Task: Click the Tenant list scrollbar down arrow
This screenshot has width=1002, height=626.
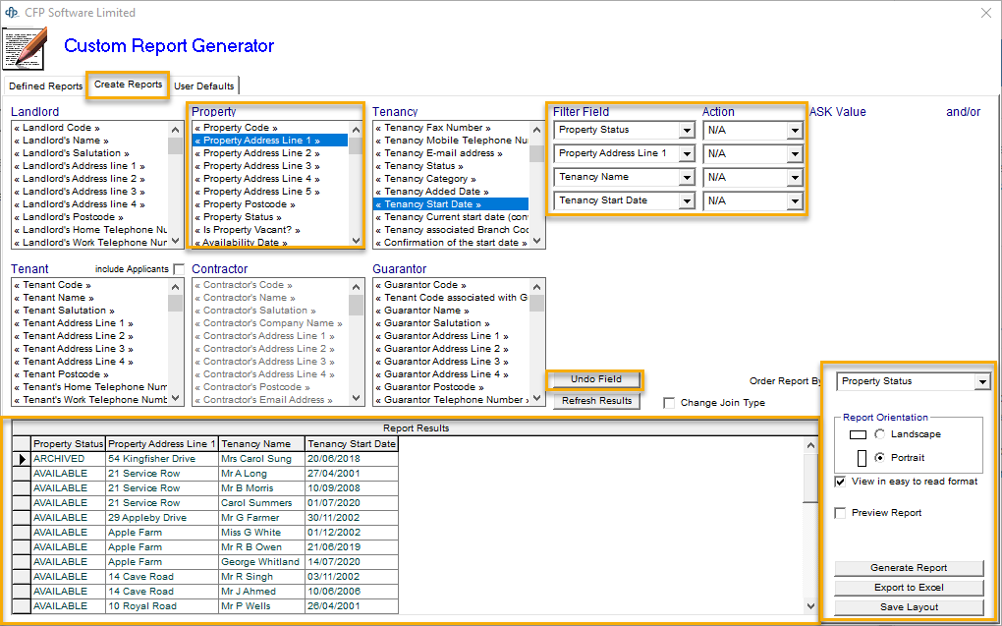Action: point(176,398)
